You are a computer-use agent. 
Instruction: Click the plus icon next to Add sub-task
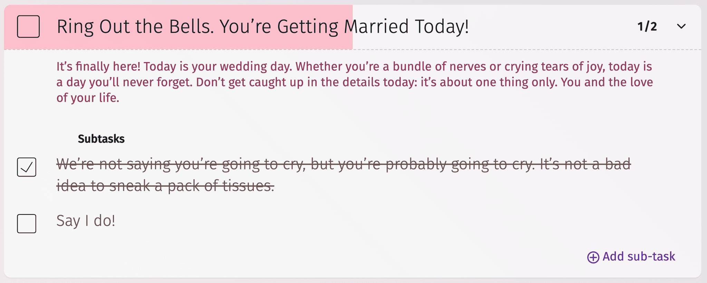593,257
